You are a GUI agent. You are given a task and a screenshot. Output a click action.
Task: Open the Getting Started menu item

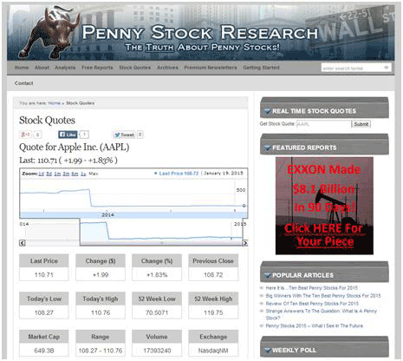click(261, 68)
